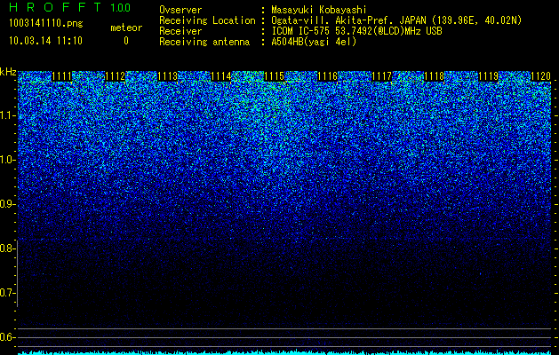This screenshot has width=559, height=355.
Task: Click the 1119 time marker
Action: (x=488, y=76)
